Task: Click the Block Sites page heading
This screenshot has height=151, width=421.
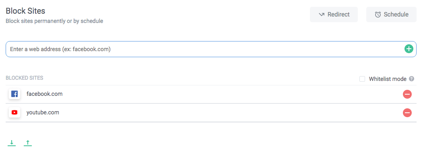Action: [x=25, y=11]
